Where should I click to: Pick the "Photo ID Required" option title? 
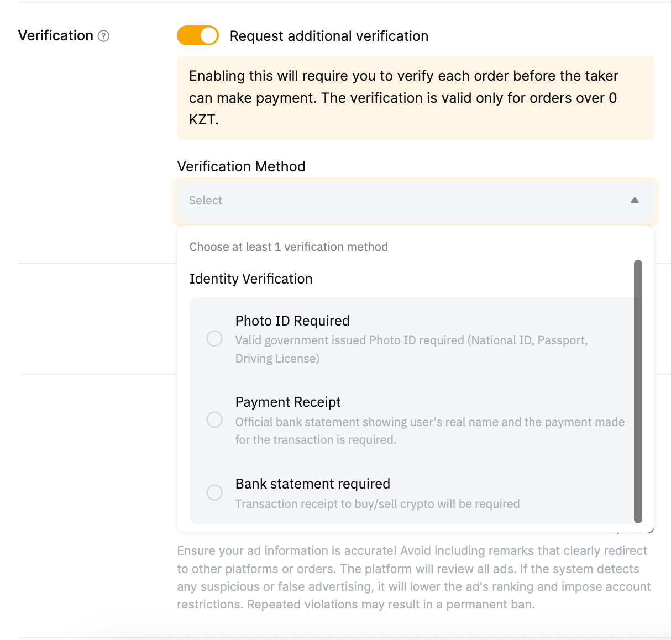point(292,321)
